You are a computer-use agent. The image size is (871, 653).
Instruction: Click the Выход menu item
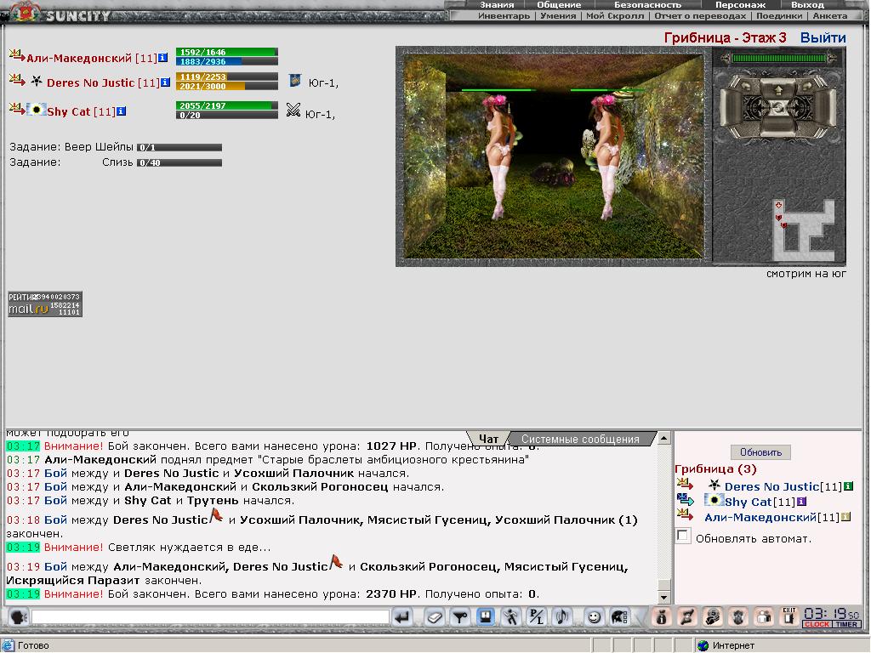pyautogui.click(x=808, y=4)
